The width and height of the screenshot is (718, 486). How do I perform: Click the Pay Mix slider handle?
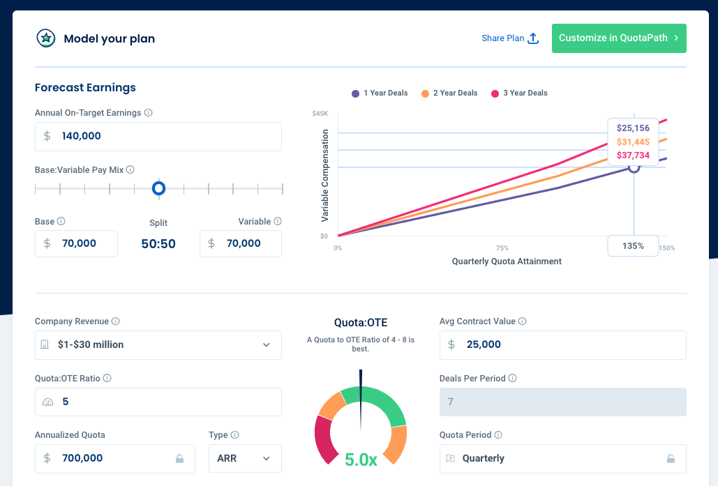point(159,188)
